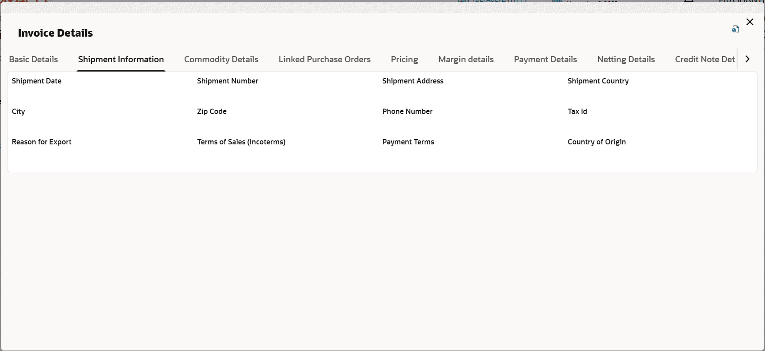Select the Shipment Information tab

[x=121, y=59]
